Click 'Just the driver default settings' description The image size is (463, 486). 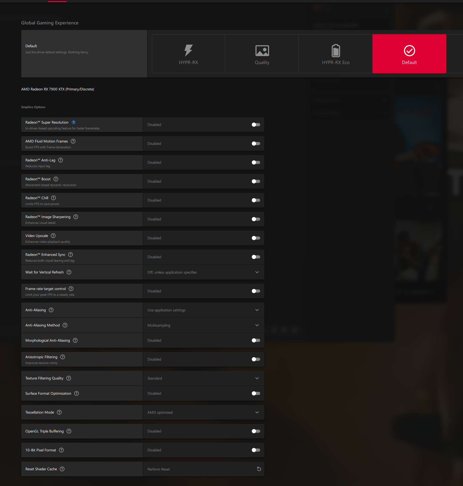[57, 52]
